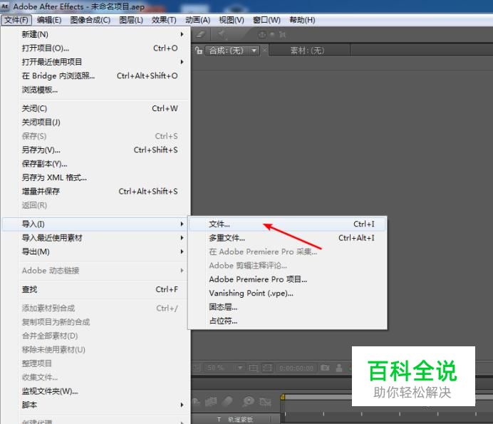This screenshot has height=424, width=493.
Task: Open the 图层(L) menu
Action: click(131, 20)
